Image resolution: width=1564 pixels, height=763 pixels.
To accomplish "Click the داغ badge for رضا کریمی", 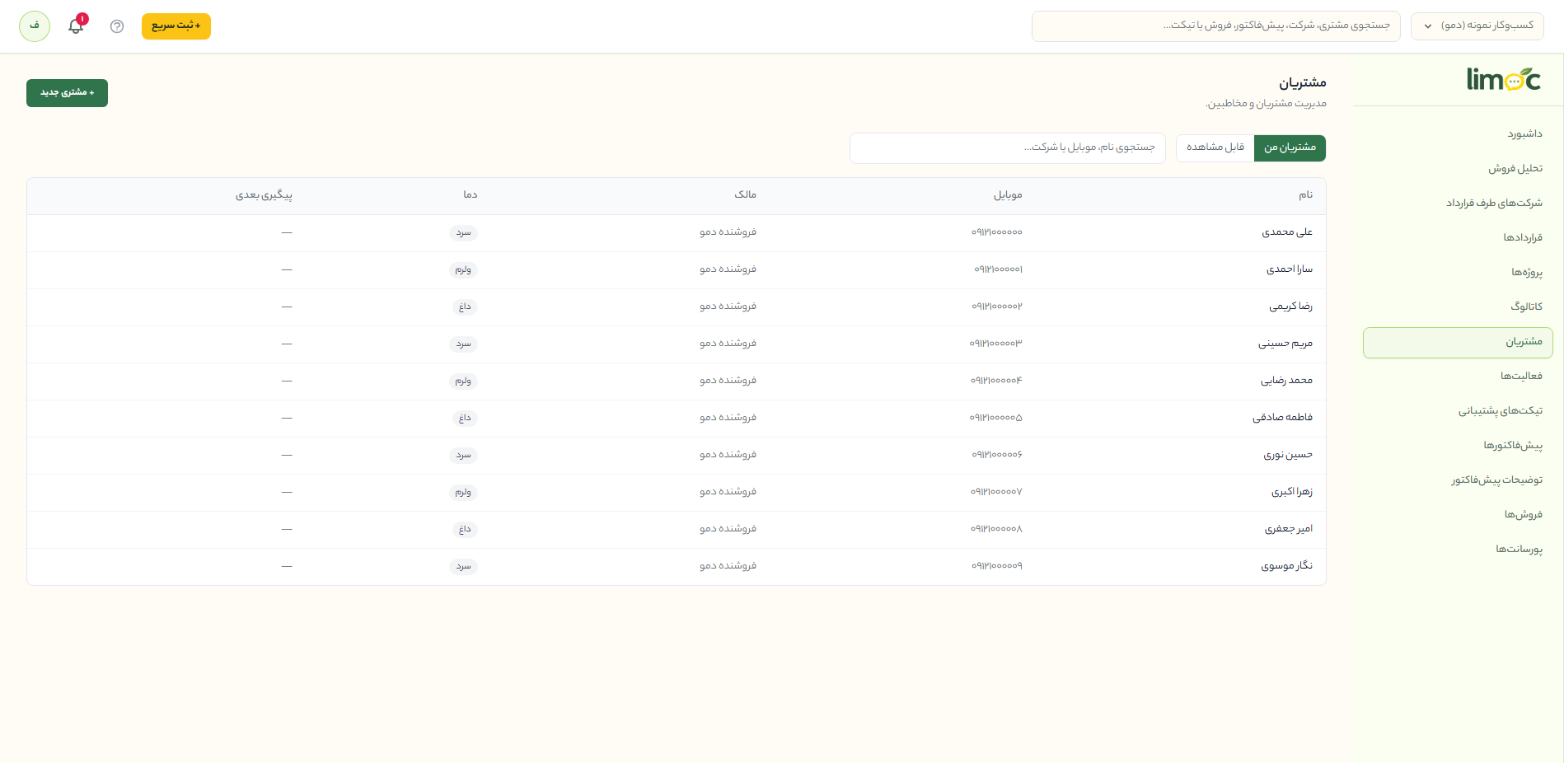I will pos(465,307).
